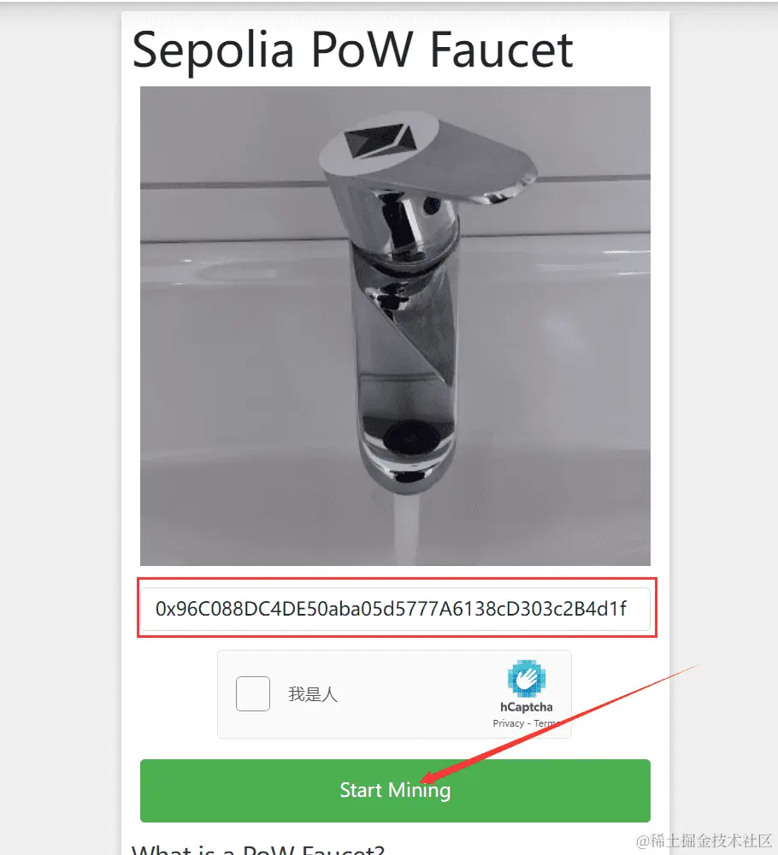
Task: Click the dark faucet spout opening
Action: (x=410, y=438)
